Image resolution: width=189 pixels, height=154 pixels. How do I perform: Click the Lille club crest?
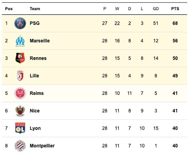(20, 76)
